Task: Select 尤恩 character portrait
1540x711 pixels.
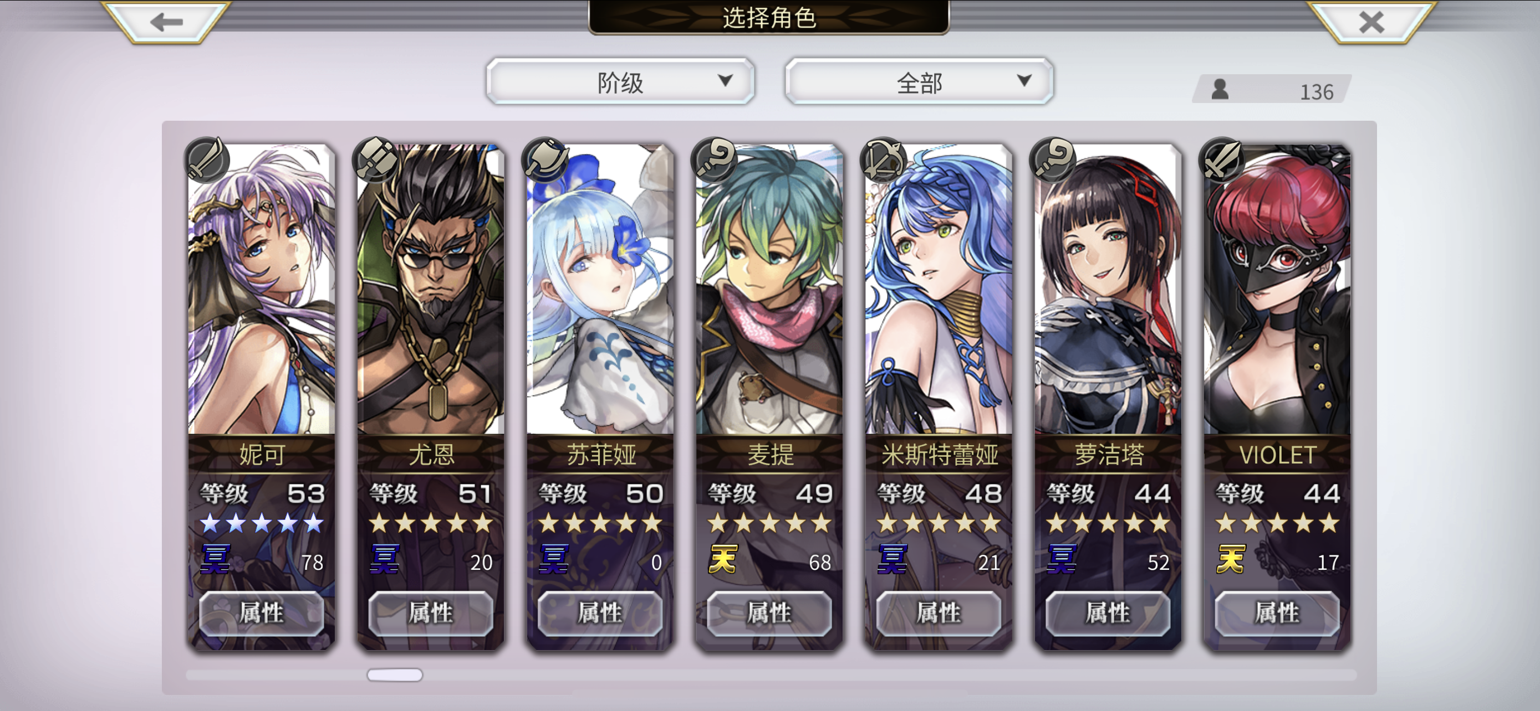Action: (430, 289)
